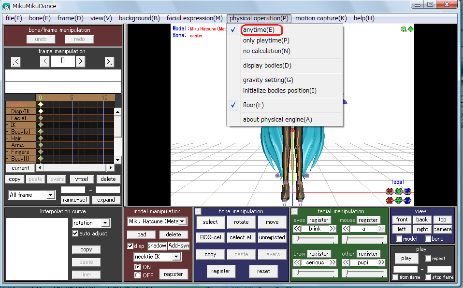Viewport: 463px width, 288px height.
Task: Adjust the brow serious slider
Action: [x=315, y=273]
